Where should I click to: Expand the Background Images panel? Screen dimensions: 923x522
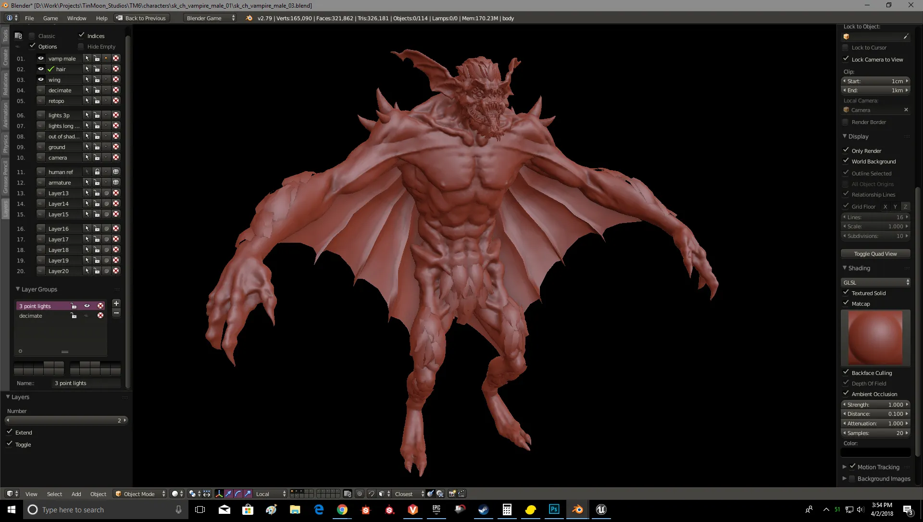(x=845, y=478)
